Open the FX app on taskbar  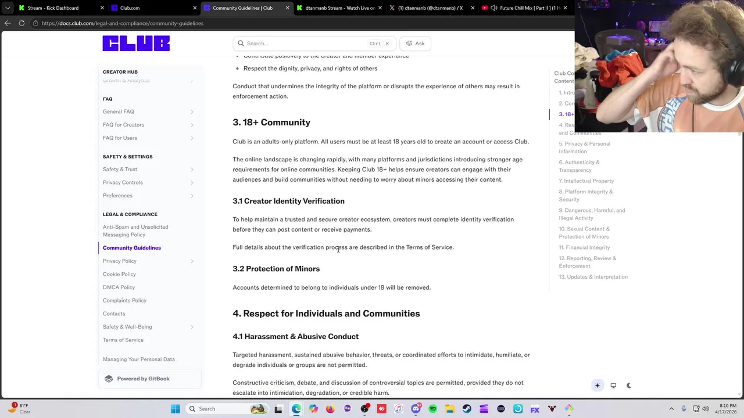(535, 409)
